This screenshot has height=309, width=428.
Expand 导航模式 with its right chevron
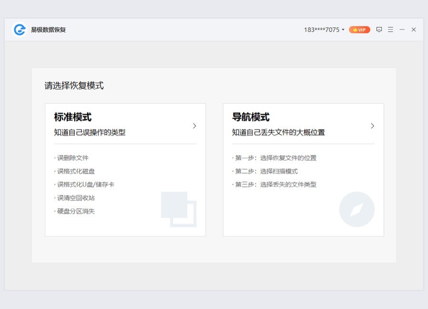[372, 126]
